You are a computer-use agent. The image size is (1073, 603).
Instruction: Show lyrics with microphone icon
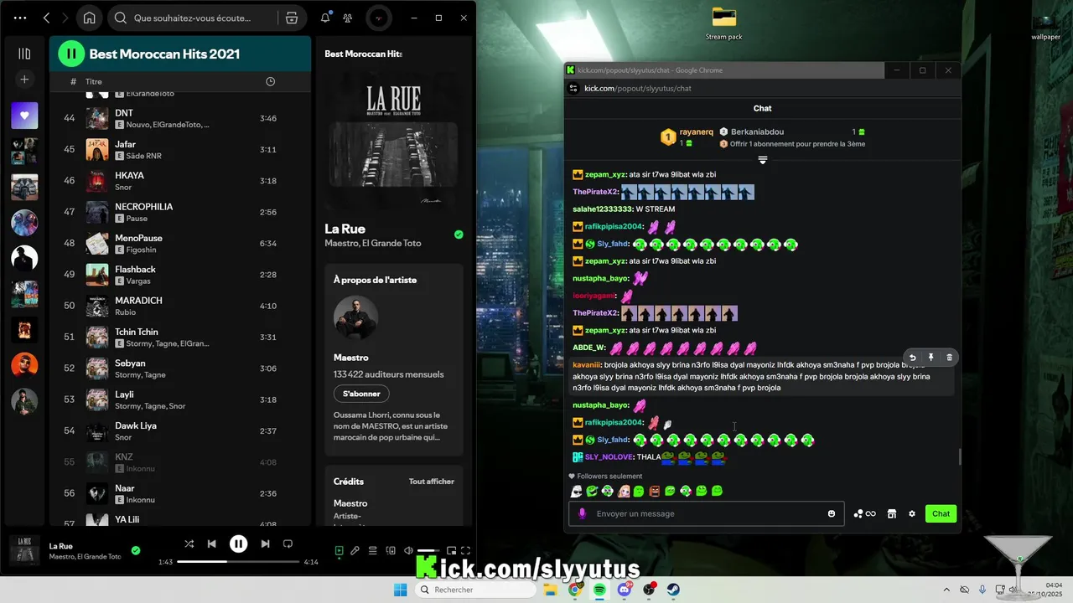355,550
